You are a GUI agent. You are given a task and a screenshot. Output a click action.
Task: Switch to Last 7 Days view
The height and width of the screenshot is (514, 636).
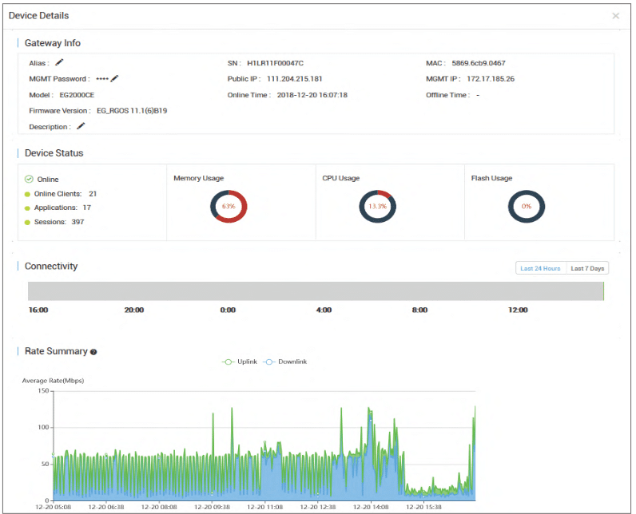coord(587,268)
